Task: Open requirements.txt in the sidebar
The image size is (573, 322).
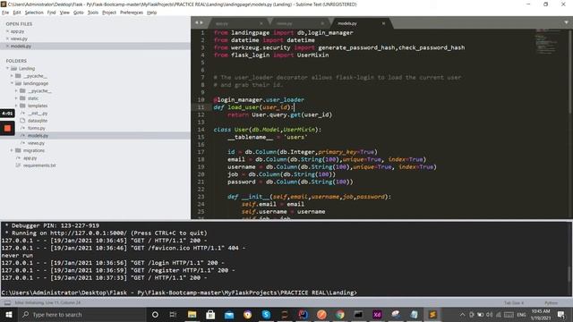Action: tap(39, 165)
